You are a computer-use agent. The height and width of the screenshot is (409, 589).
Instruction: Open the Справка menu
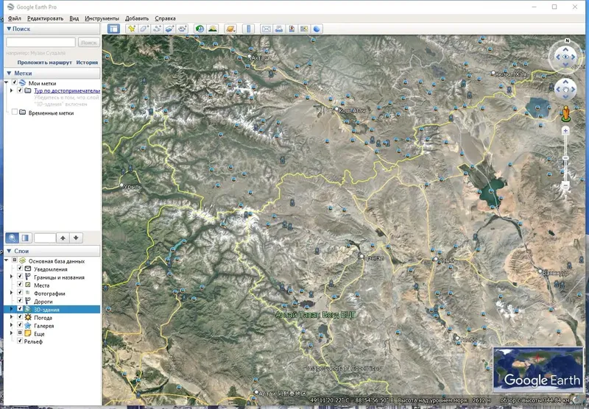(165, 18)
